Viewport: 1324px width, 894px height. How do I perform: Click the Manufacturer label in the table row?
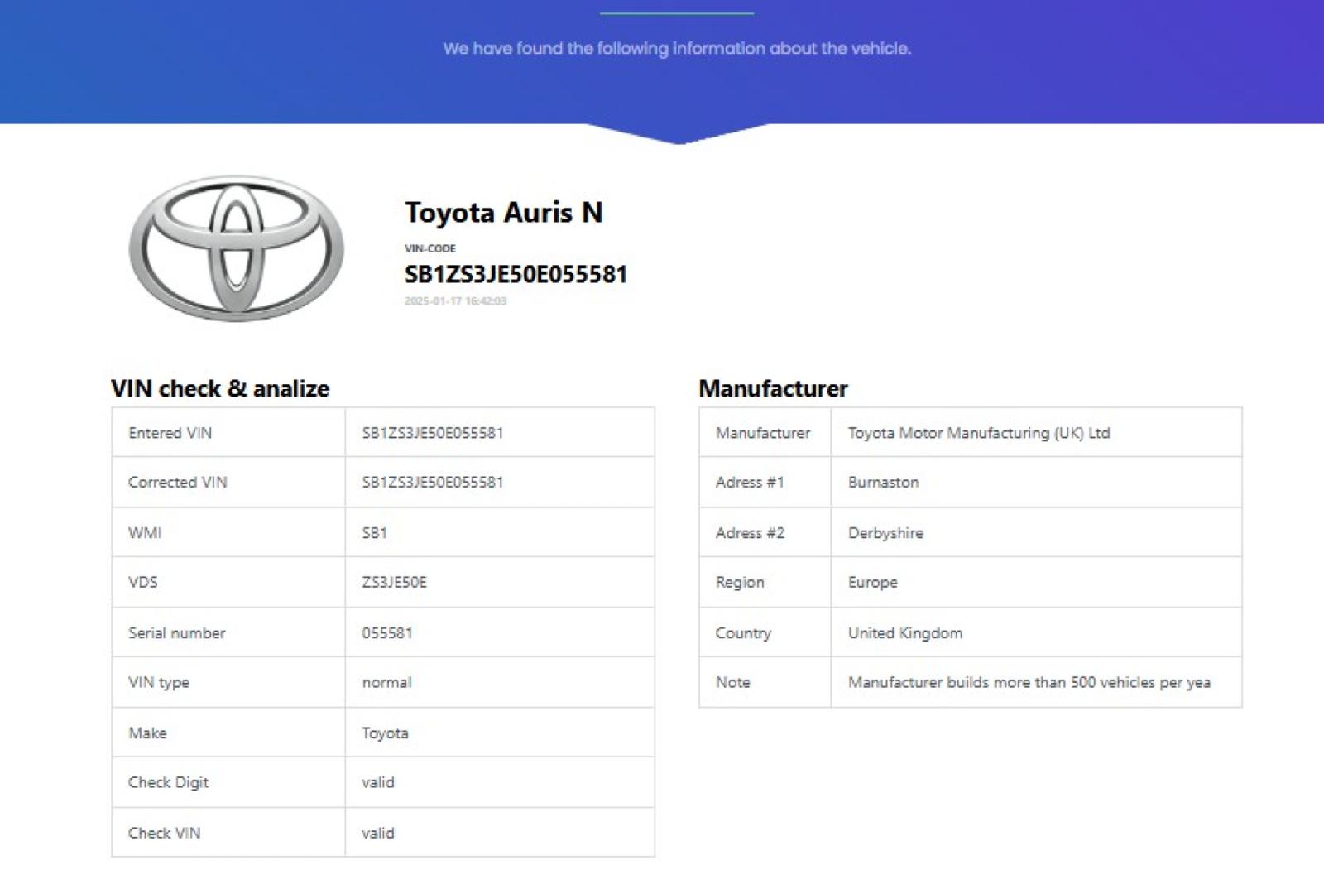point(763,432)
